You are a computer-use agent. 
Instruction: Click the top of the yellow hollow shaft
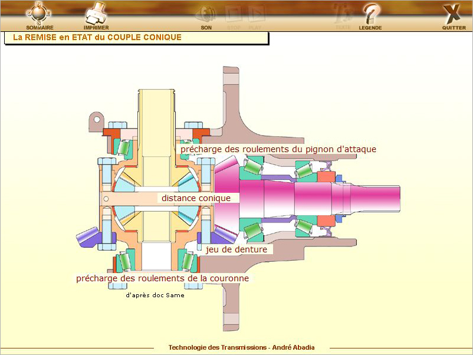(157, 94)
